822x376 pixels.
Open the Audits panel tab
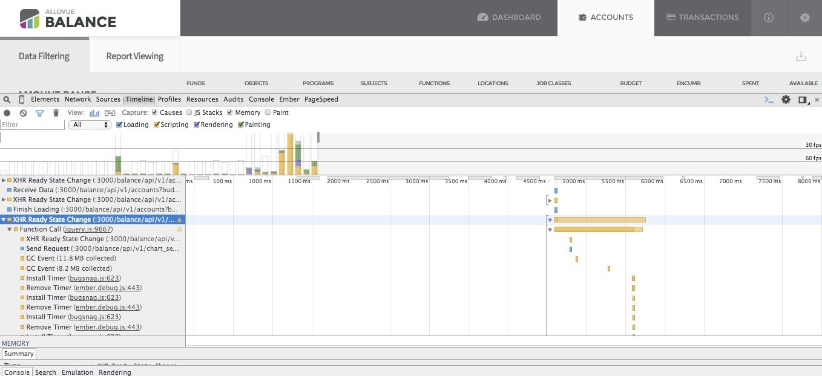(x=234, y=99)
